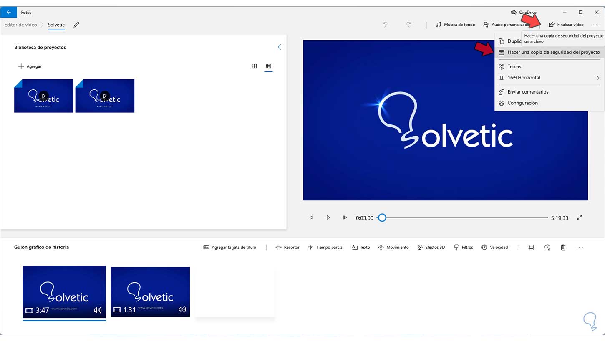Click Agregar in the project library
Image resolution: width=605 pixels, height=342 pixels.
pyautogui.click(x=30, y=66)
